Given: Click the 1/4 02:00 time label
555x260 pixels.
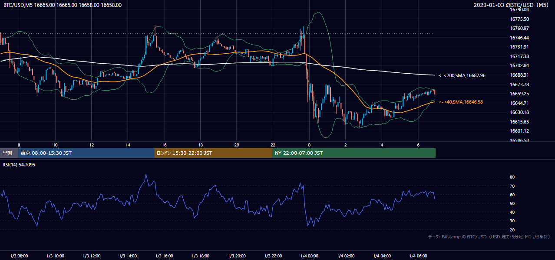Looking at the screenshot, I should [345, 256].
